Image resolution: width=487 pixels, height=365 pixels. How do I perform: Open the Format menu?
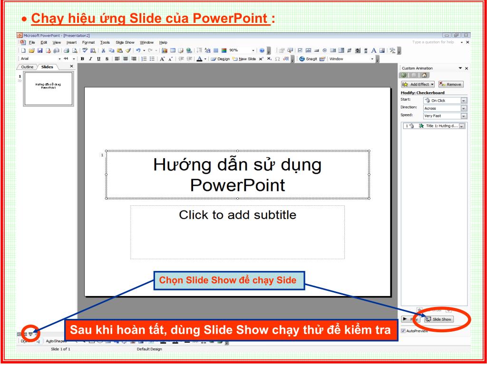click(x=88, y=42)
